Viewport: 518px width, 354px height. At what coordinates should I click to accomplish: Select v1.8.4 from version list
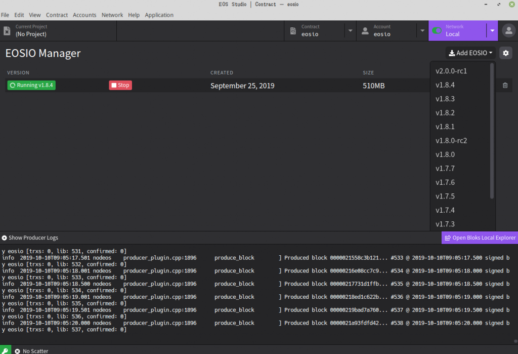tap(460, 85)
